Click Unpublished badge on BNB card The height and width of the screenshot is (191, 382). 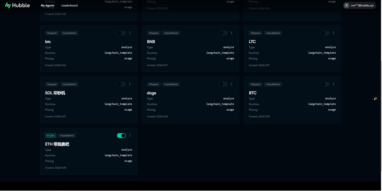(x=171, y=33)
